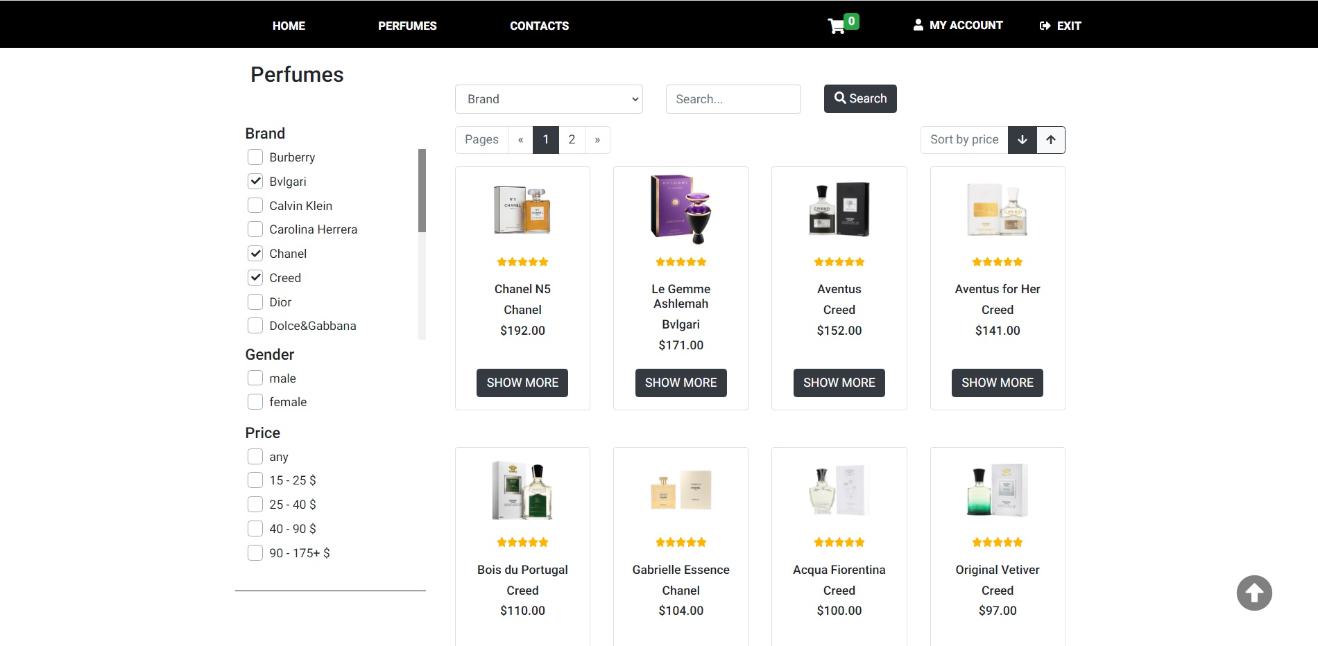Check the 25 - 40 $ price filter
The image size is (1318, 646).
[x=255, y=505]
